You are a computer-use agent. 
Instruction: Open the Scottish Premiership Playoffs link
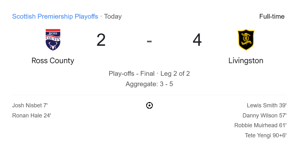coord(55,16)
